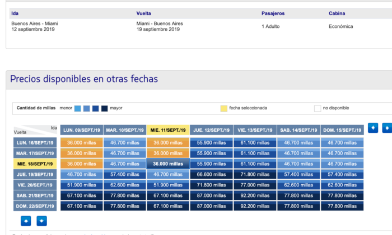392x235 pixels.
Task: Click the yellow 'fecha seleccionada' legend swatch
Action: (224, 108)
